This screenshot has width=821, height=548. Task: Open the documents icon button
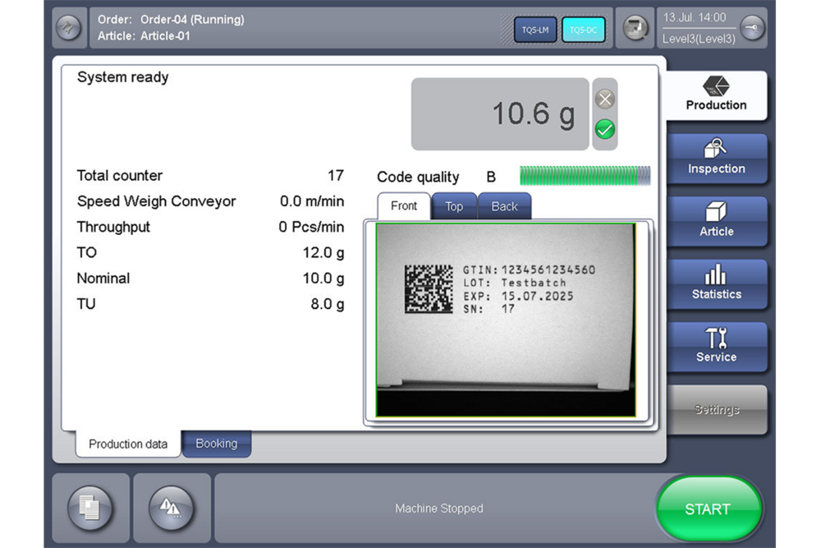90,508
